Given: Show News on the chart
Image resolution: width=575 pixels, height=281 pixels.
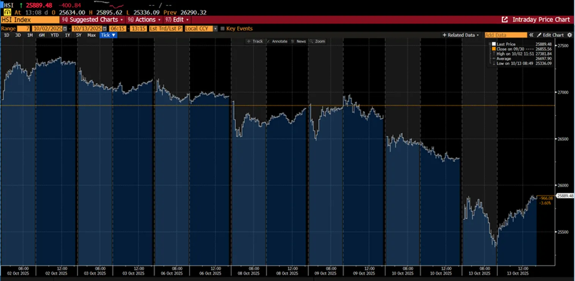Looking at the screenshot, I should 298,41.
